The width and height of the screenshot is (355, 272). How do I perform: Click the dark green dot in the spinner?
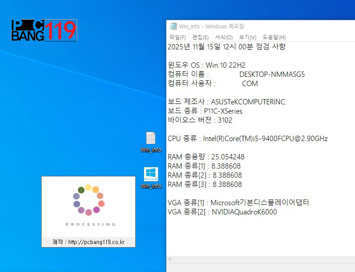click(x=81, y=190)
